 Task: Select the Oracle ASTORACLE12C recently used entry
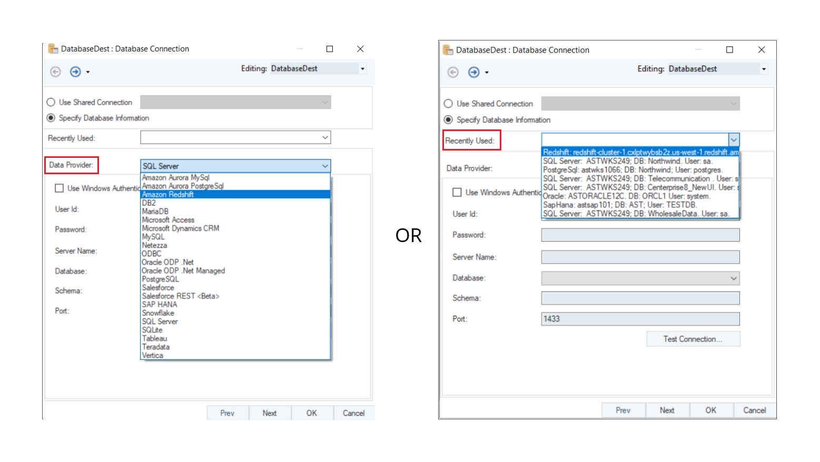point(626,196)
